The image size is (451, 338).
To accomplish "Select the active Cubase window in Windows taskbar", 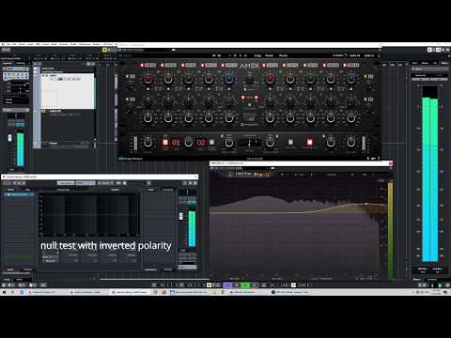I will coord(130,292).
